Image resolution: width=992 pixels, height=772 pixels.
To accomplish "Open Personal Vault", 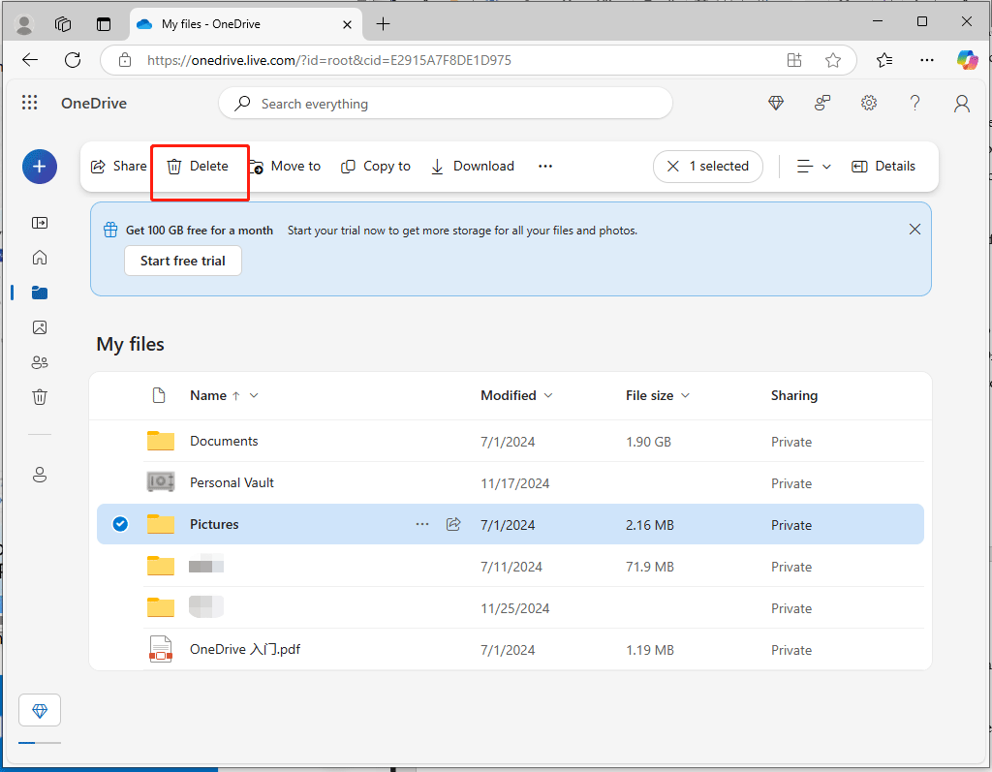I will (x=232, y=482).
